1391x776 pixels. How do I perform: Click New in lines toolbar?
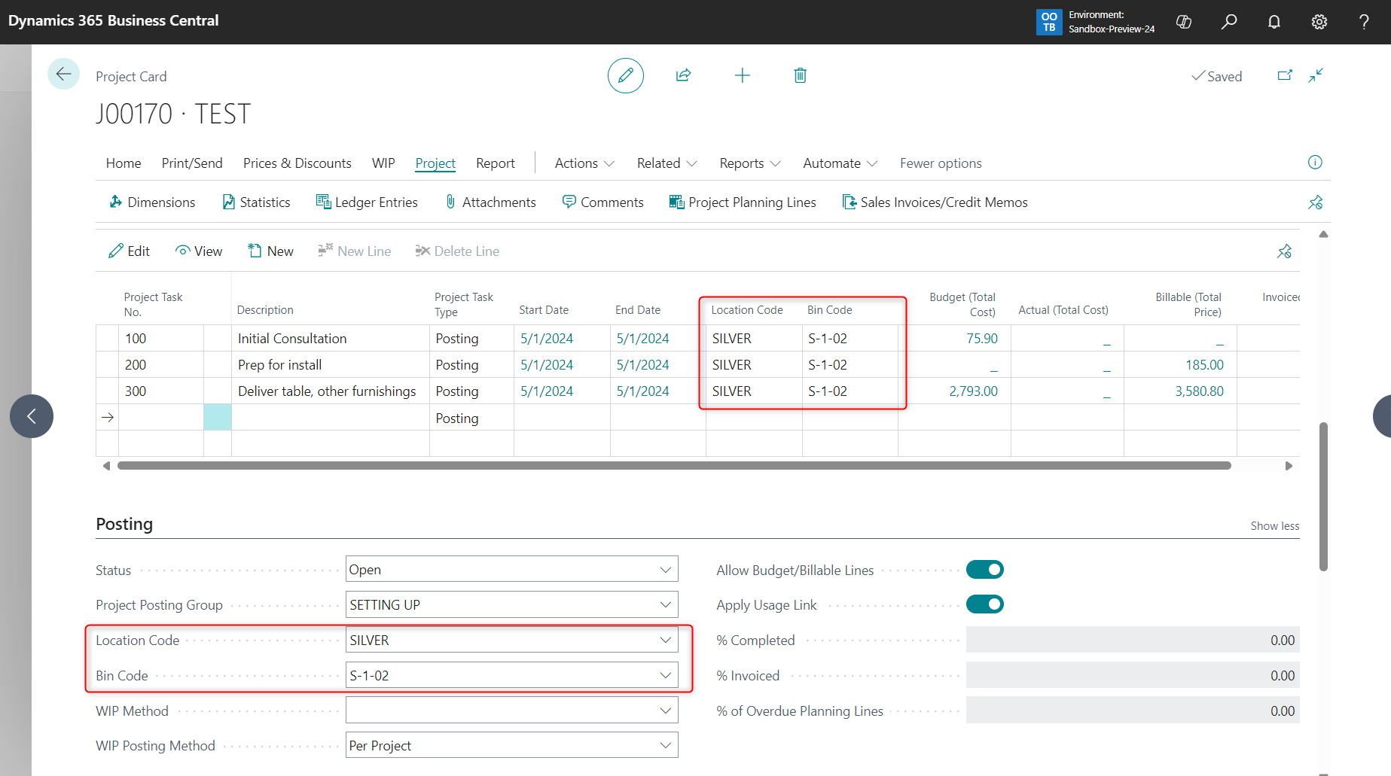(270, 251)
